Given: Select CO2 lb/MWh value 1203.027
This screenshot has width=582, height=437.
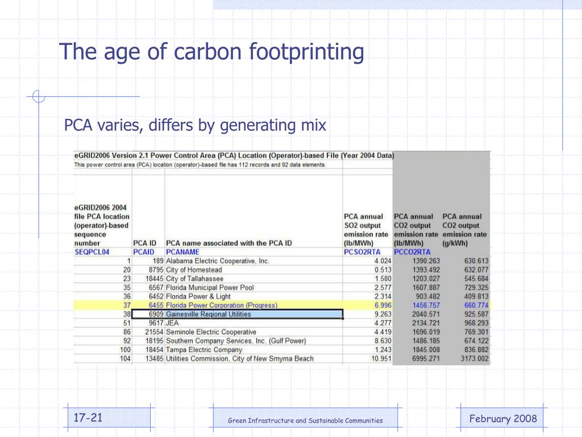Looking at the screenshot, I should (426, 279).
